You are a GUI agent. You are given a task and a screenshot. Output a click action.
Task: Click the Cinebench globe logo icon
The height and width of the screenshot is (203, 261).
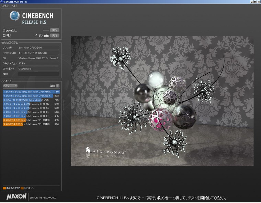pyautogui.click(x=15, y=16)
